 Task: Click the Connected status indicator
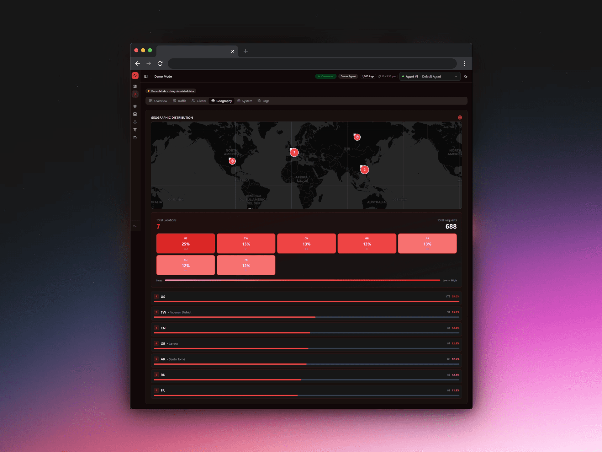click(326, 76)
